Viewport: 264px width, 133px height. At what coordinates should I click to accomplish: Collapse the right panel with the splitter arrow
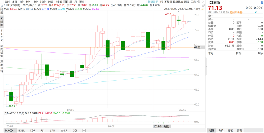[x=206, y=67]
